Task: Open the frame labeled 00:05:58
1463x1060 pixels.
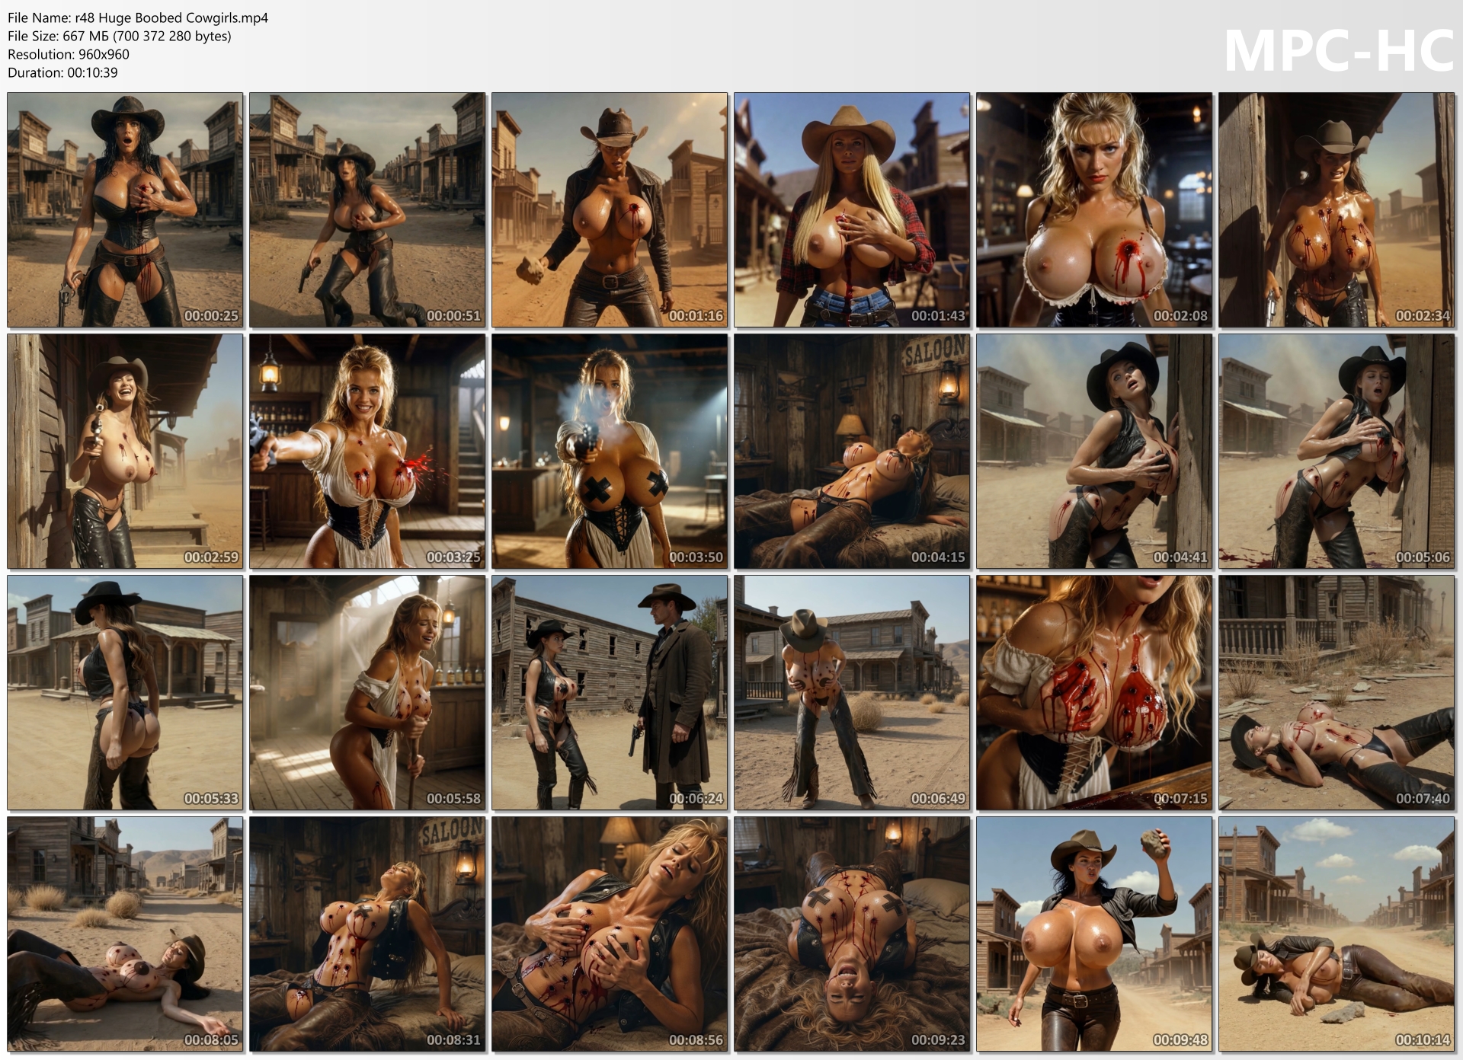Action: [x=367, y=693]
